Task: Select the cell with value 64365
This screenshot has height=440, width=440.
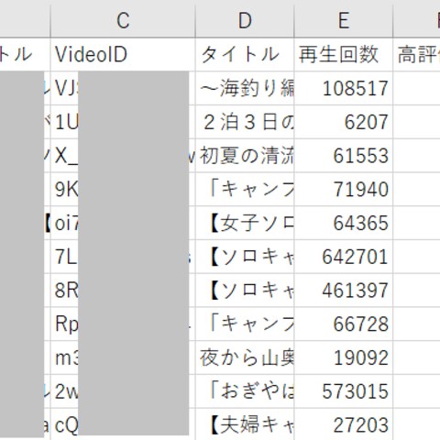Action: tap(344, 223)
